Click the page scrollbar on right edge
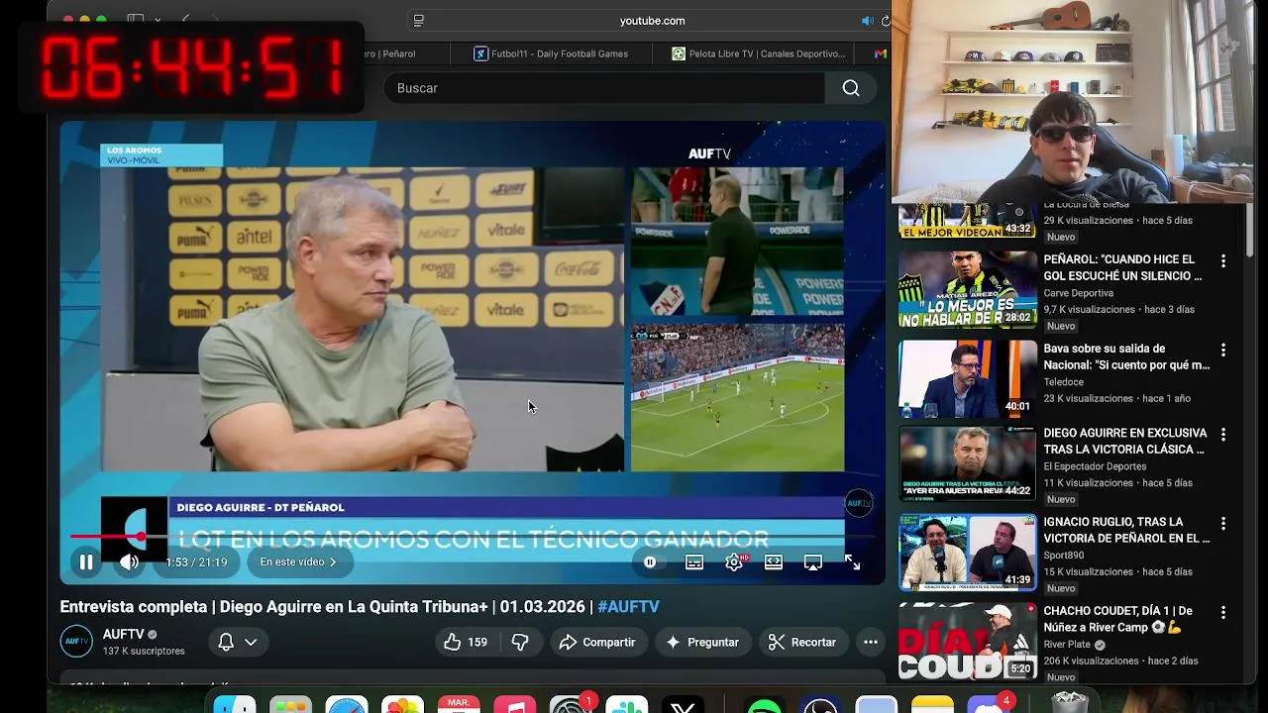This screenshot has height=713, width=1268. click(1250, 230)
